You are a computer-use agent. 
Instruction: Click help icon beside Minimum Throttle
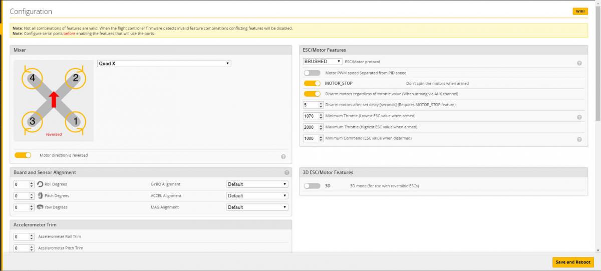(579, 117)
